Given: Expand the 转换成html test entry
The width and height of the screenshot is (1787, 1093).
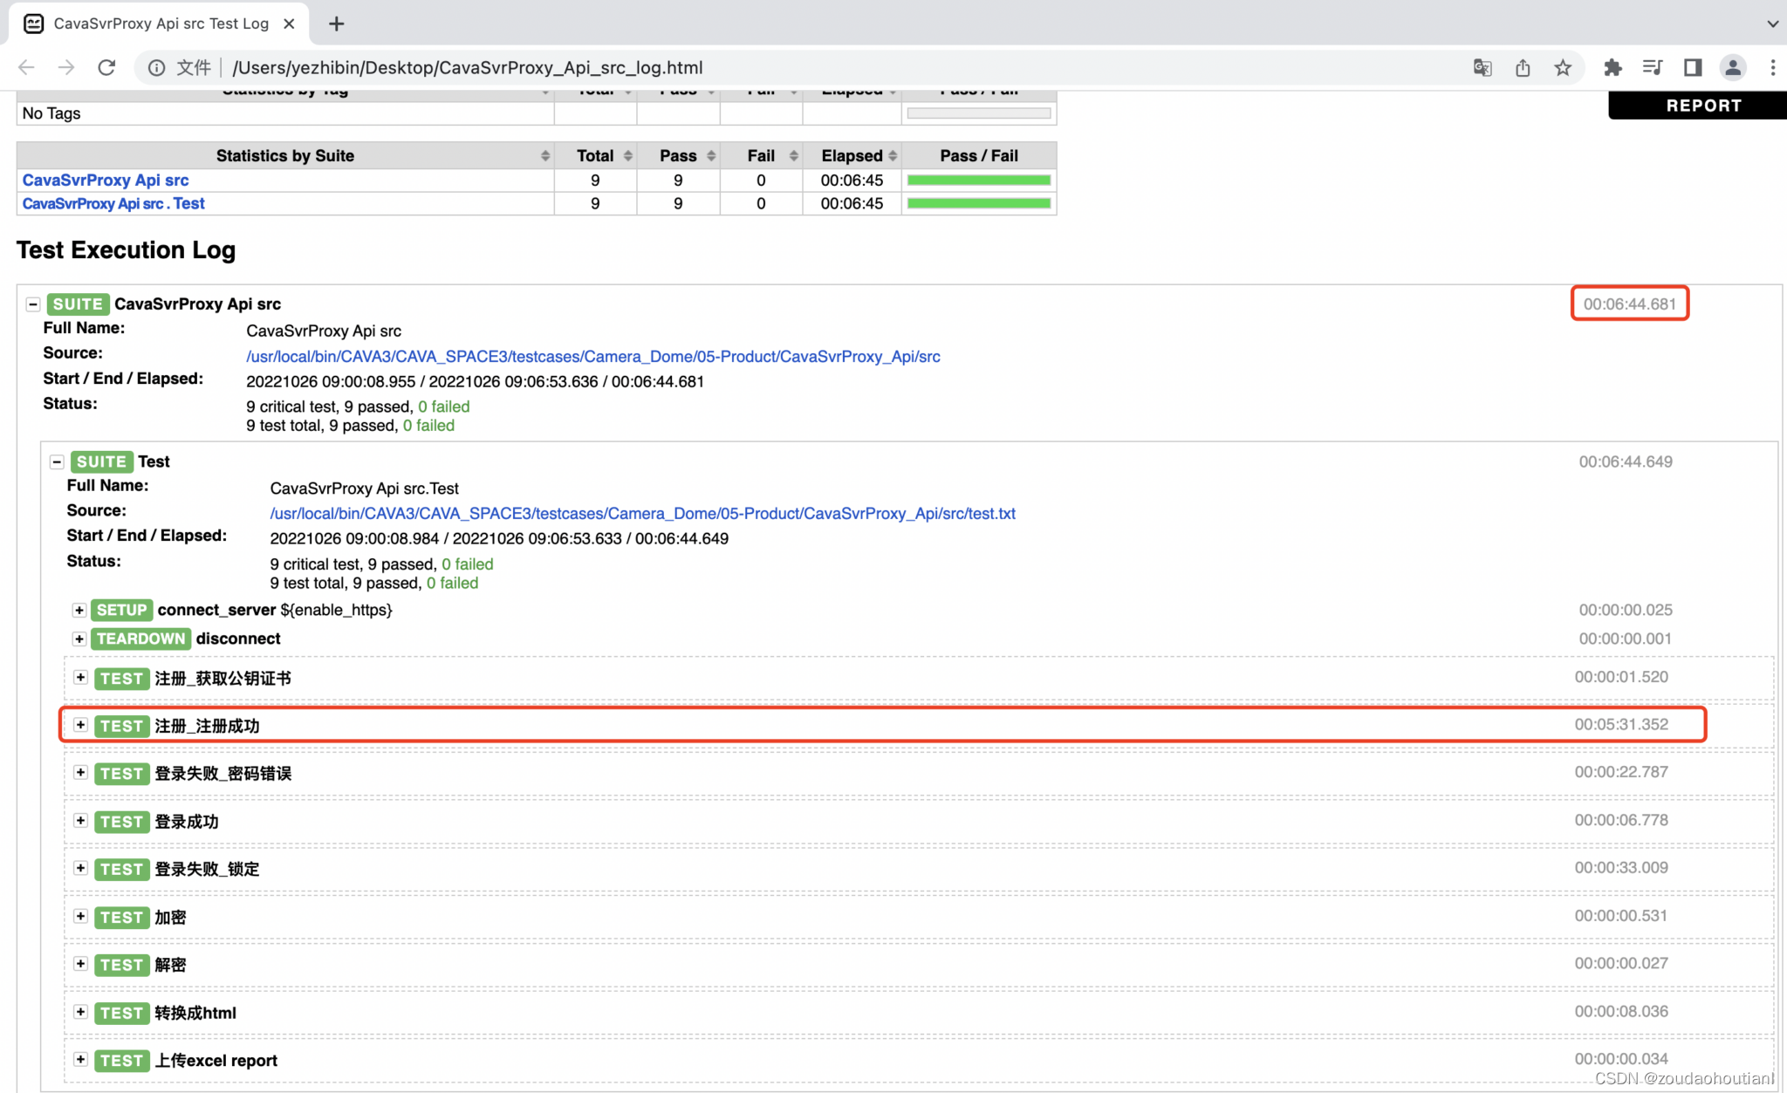Looking at the screenshot, I should (80, 1012).
